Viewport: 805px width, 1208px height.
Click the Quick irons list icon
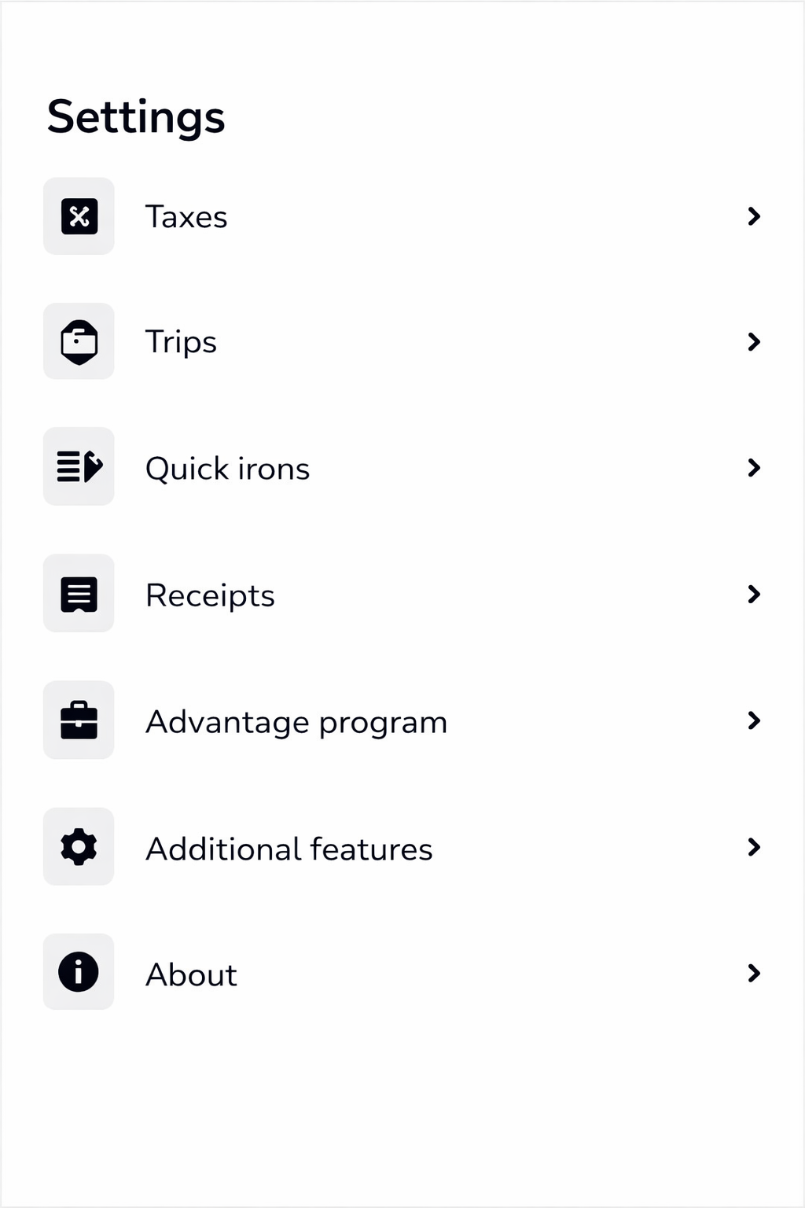click(x=79, y=467)
